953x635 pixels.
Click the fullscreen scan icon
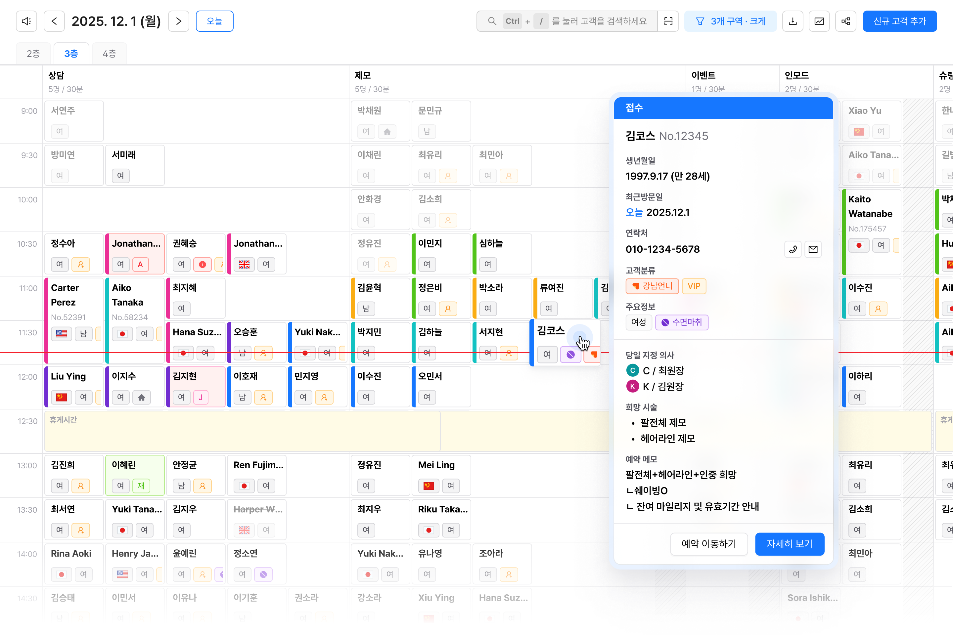668,21
